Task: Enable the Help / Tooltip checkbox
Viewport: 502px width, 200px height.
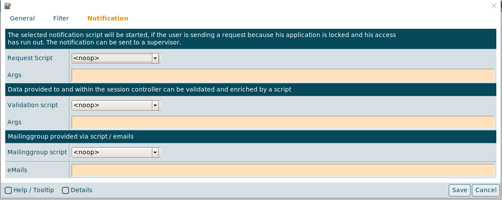Action: tap(8, 190)
